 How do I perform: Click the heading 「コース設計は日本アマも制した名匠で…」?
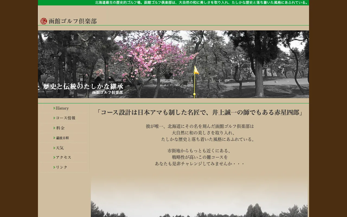tap(200, 112)
